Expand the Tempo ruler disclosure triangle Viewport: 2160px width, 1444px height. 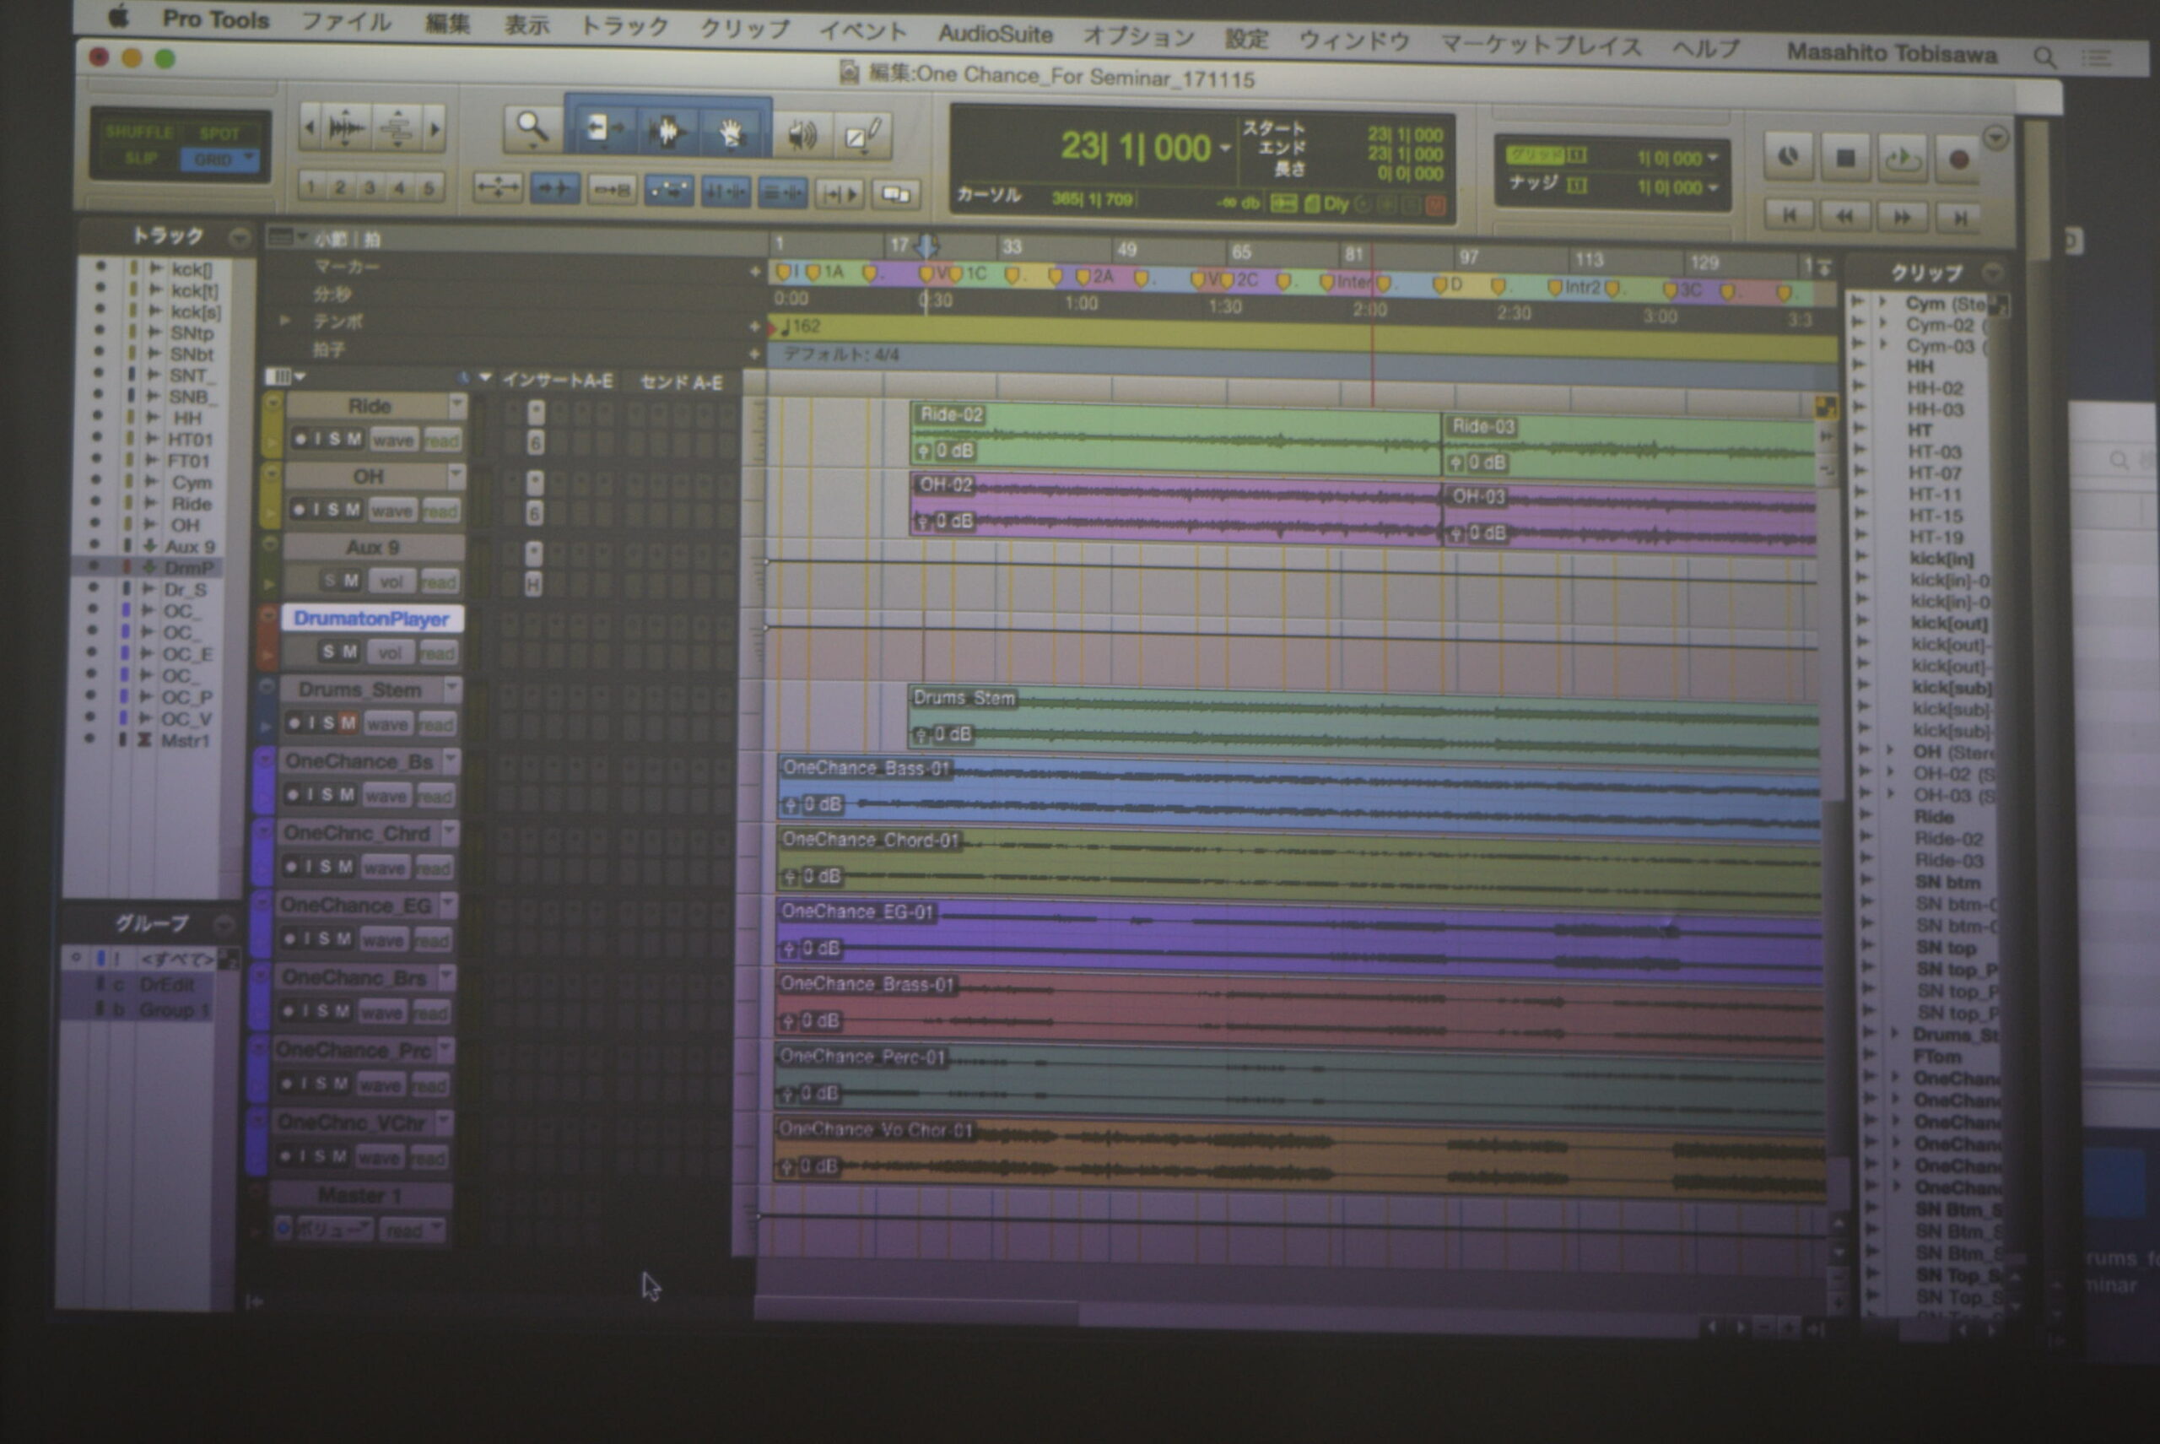click(285, 321)
